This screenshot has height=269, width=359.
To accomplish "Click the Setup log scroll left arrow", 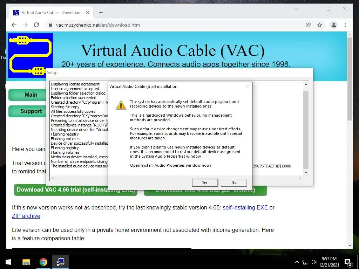I will coord(53,178).
